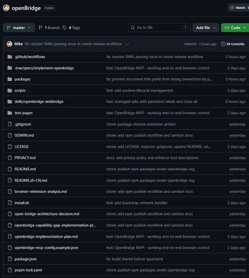The image size is (249, 278).
Task: Click the file icon beside GEMINI.md
Action: click(10, 135)
